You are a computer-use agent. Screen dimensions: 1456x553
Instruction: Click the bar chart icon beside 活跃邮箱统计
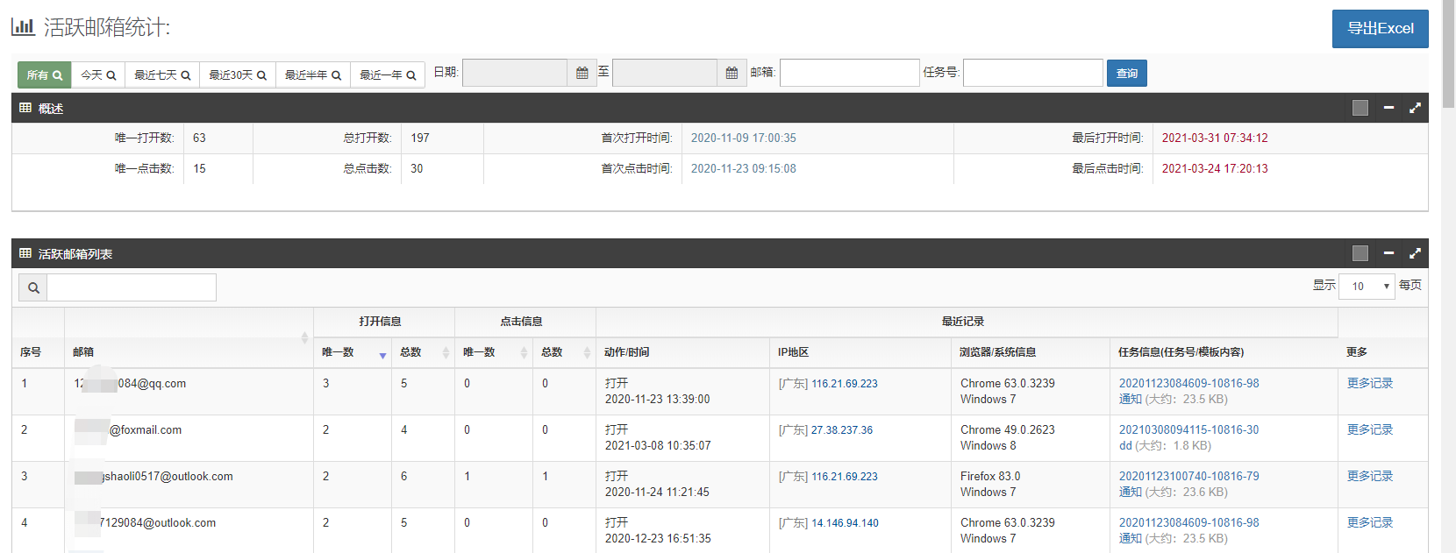click(x=23, y=27)
